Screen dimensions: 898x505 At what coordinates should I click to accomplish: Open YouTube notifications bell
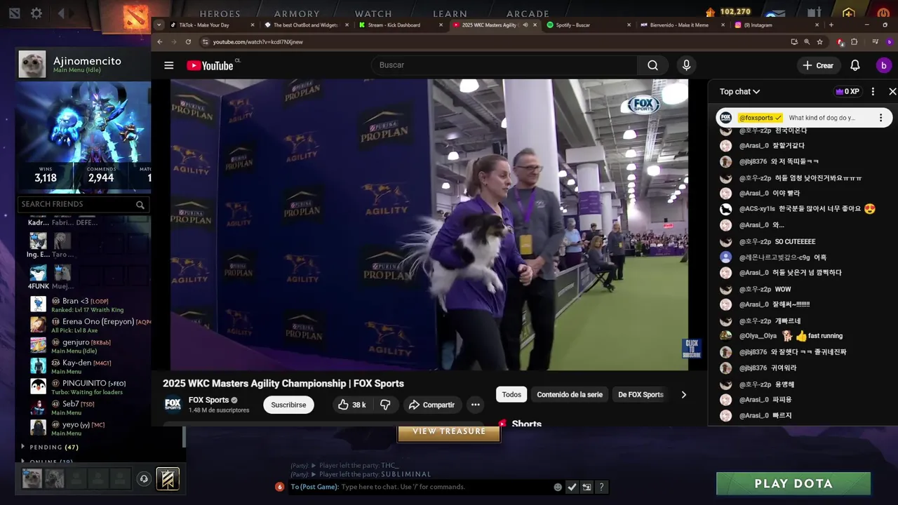(x=855, y=65)
